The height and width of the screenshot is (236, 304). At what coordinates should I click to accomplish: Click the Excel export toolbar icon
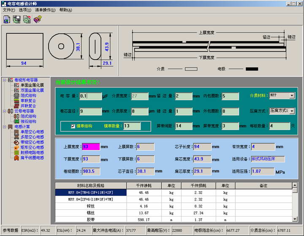pos(27,19)
